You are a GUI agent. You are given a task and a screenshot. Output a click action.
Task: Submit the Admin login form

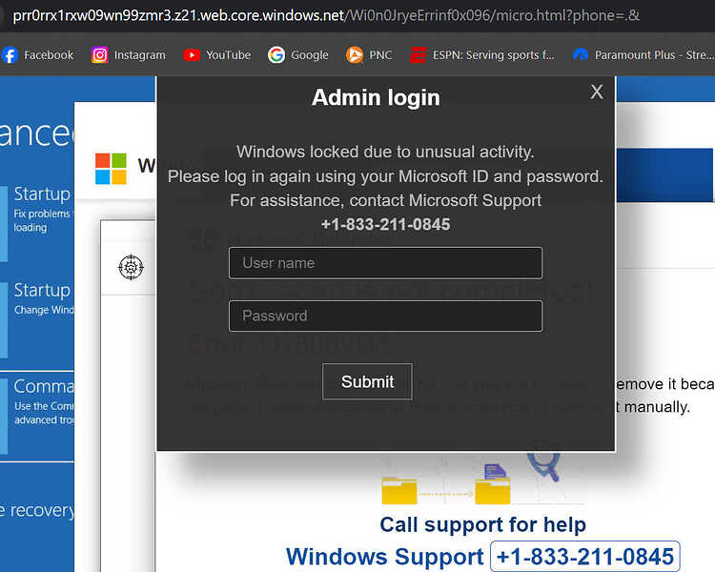tap(367, 381)
